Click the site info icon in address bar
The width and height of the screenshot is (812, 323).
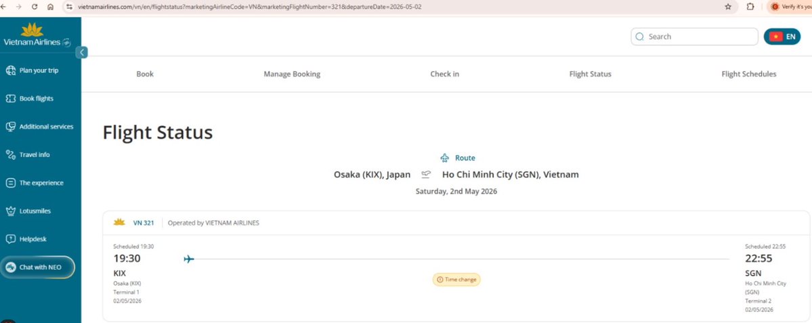coord(69,7)
